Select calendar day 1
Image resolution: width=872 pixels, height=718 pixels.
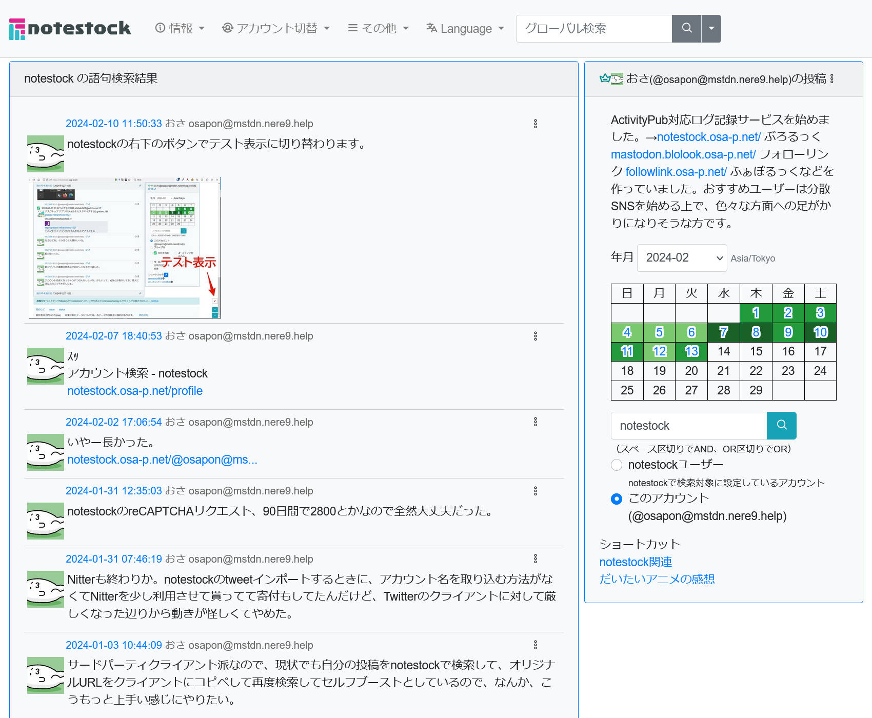point(756,313)
